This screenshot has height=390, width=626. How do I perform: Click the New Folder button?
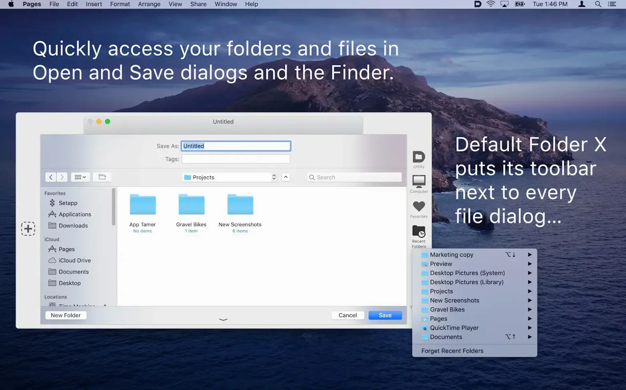66,315
